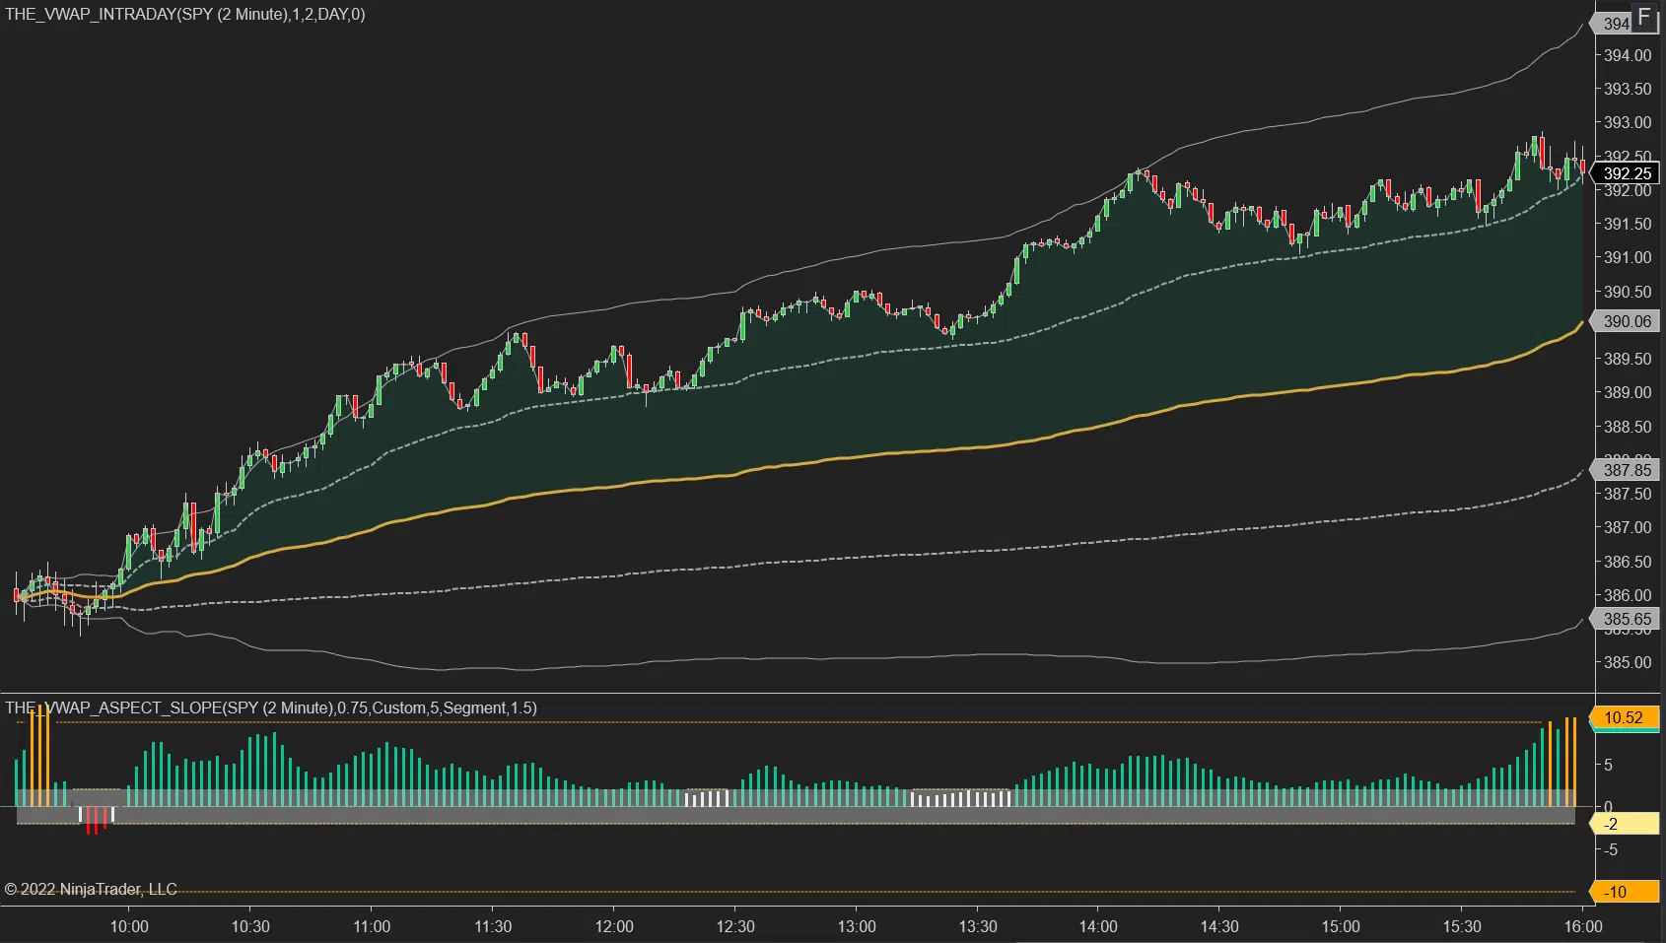Click the 387.00 price axis label

click(1628, 527)
